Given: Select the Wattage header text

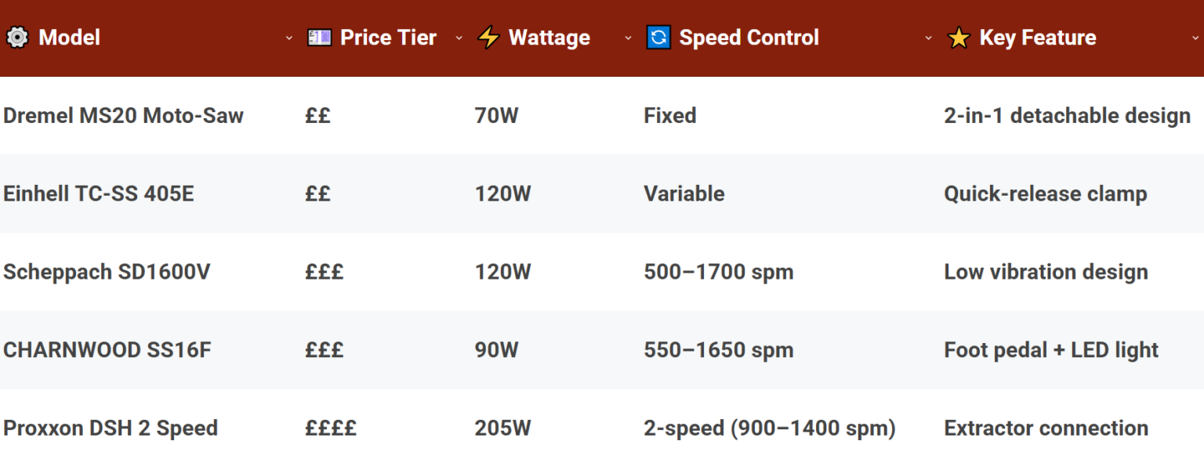Looking at the screenshot, I should (x=549, y=36).
